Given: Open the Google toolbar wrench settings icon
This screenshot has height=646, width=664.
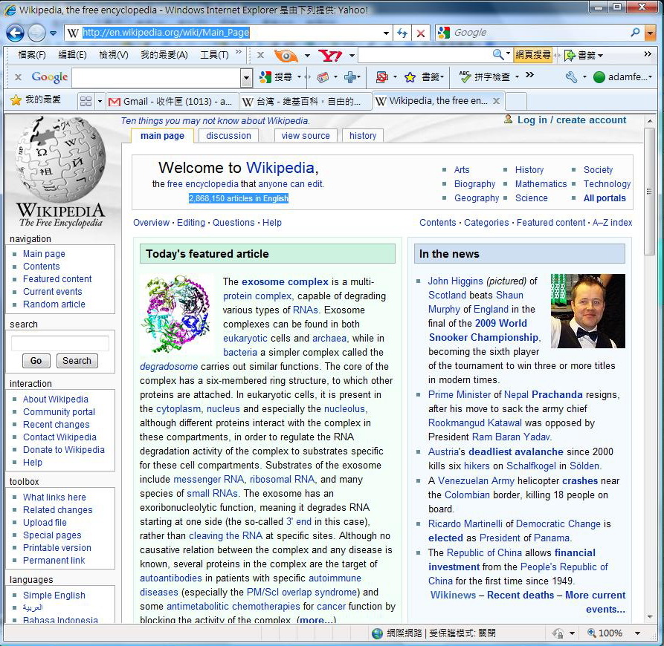Looking at the screenshot, I should 571,77.
